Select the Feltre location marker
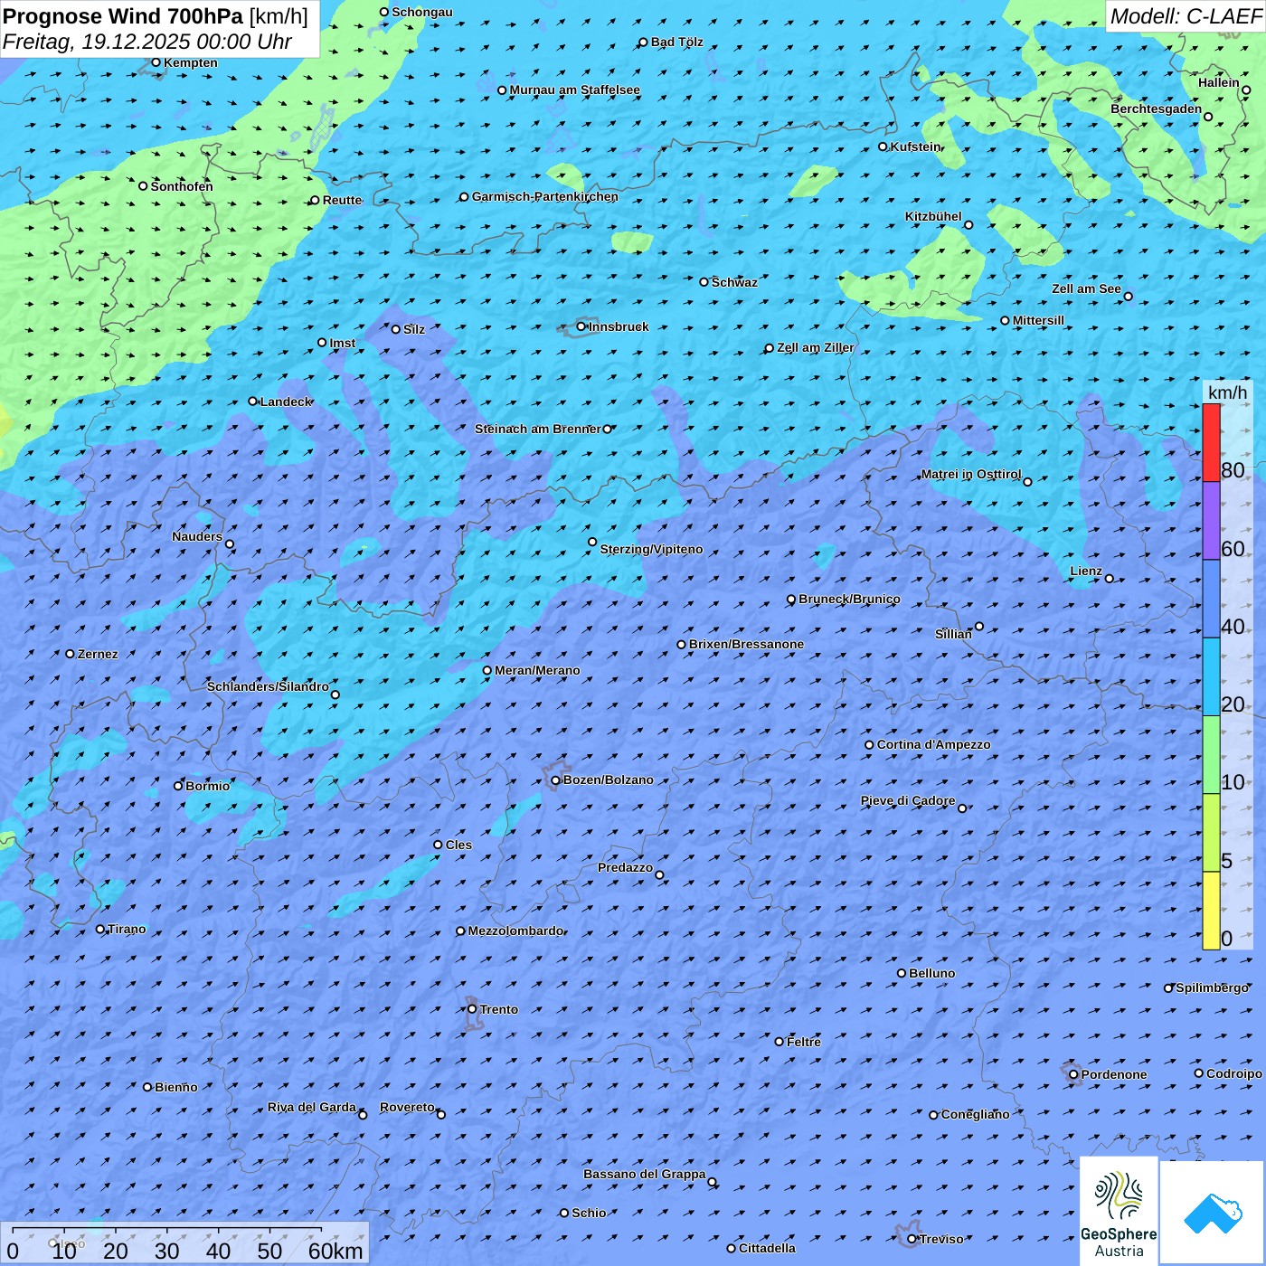 [x=779, y=1042]
